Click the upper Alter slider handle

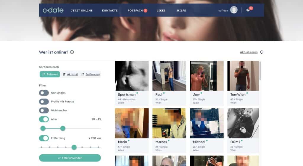point(63,128)
